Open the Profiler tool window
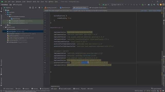This screenshot has height=92, width=165. click(90, 89)
